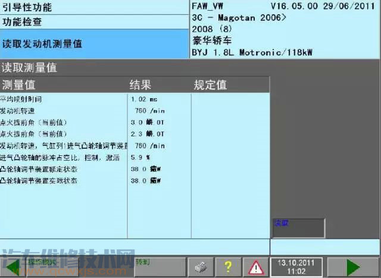
Task: Select the 引导性功能 header row
Action: click(94, 7)
